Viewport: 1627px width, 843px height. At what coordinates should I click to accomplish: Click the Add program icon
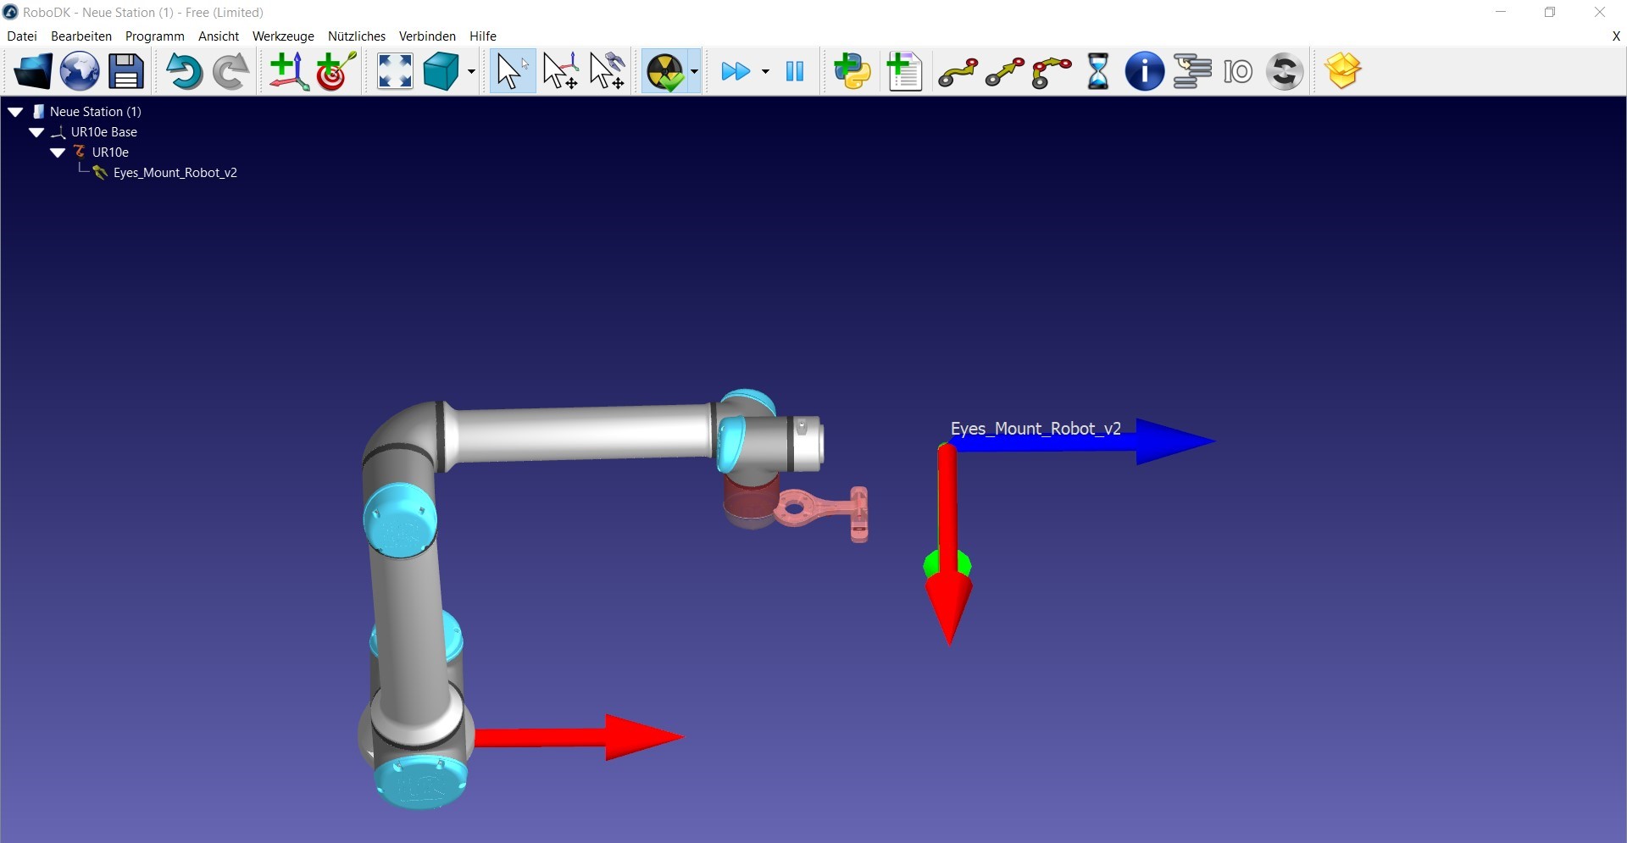(x=905, y=71)
